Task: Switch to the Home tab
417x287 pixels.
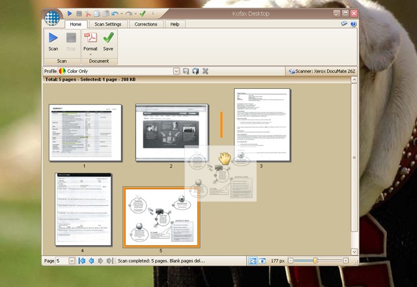Action: pos(76,24)
